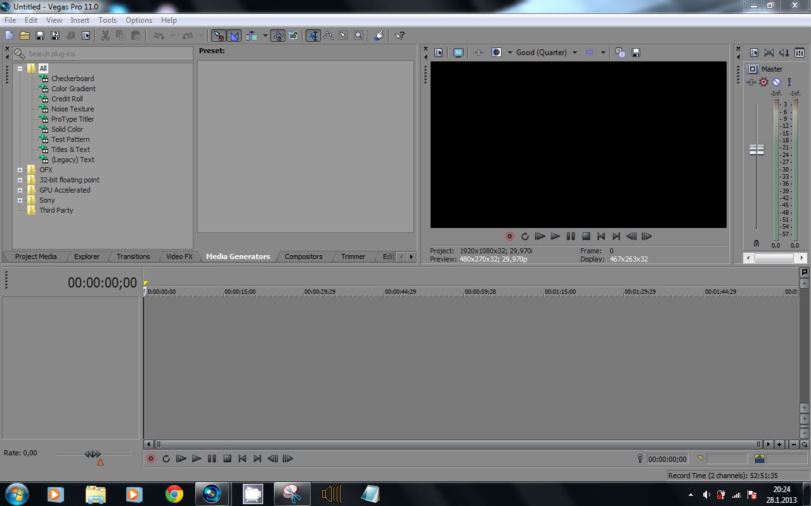Create a new project with the New icon
Image resolution: width=811 pixels, height=506 pixels.
coord(9,35)
